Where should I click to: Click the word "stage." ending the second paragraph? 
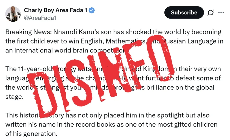point(13,97)
